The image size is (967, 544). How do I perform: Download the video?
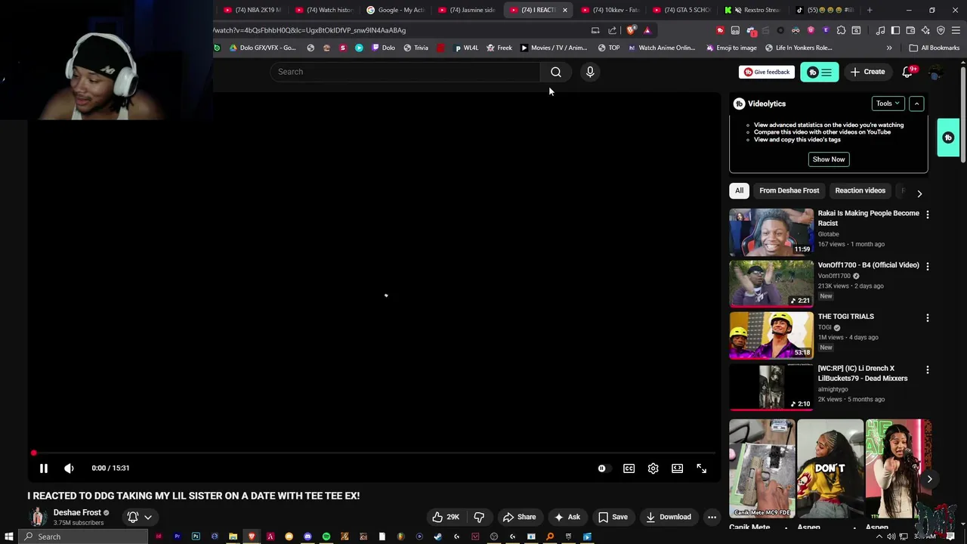coord(669,518)
